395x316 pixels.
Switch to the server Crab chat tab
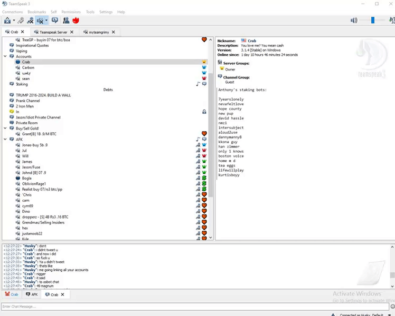[x=12, y=294]
